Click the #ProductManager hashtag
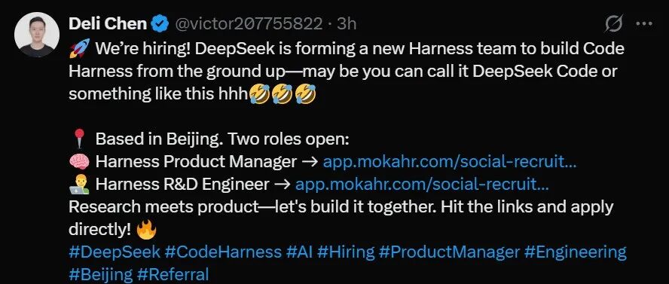 tap(449, 252)
